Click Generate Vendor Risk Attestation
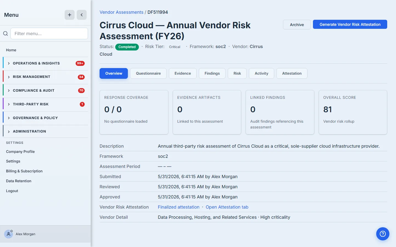 [x=350, y=24]
